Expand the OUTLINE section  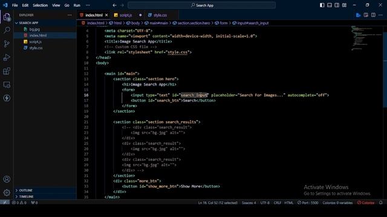45,190
